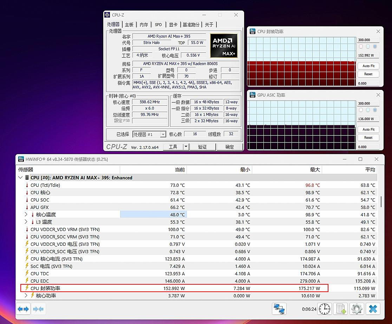Click the red color swatch in CPU 封装功率 panel
Screen dimensions: 392x324
click(361, 46)
